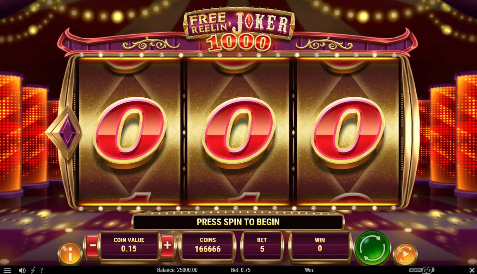Click the Win 0 panel
The image size is (477, 274).
320,245
